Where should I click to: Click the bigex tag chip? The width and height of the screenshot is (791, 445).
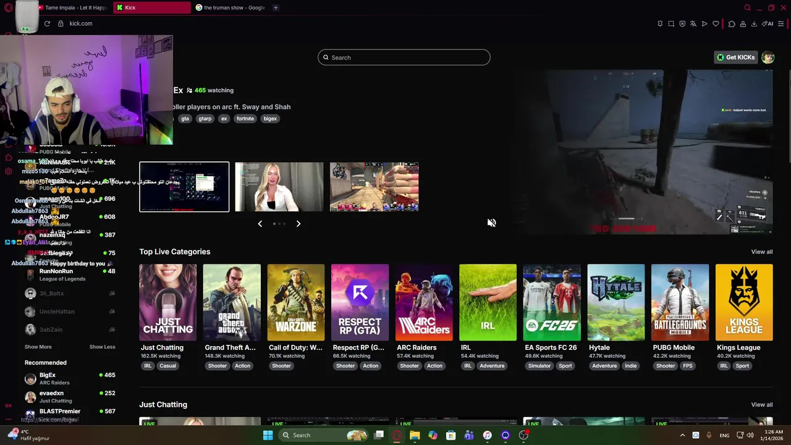click(x=270, y=119)
